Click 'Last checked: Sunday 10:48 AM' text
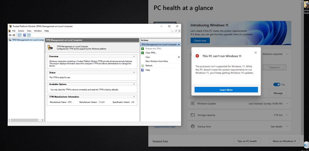Viewport: 309px width, 151px height. [x=265, y=104]
